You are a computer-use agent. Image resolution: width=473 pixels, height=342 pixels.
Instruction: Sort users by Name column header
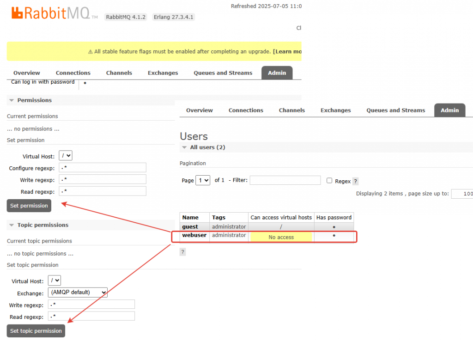click(x=190, y=217)
